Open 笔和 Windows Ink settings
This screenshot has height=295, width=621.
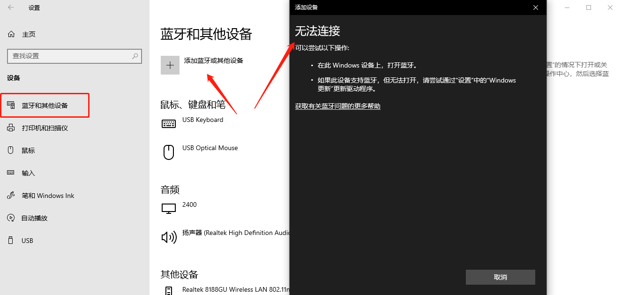tap(48, 196)
